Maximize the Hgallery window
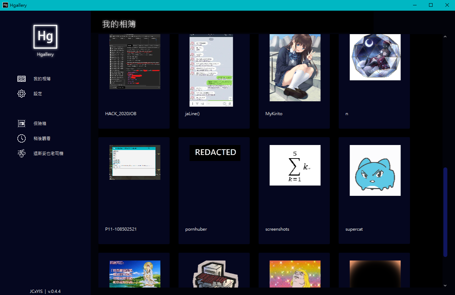The image size is (455, 295). click(431, 5)
